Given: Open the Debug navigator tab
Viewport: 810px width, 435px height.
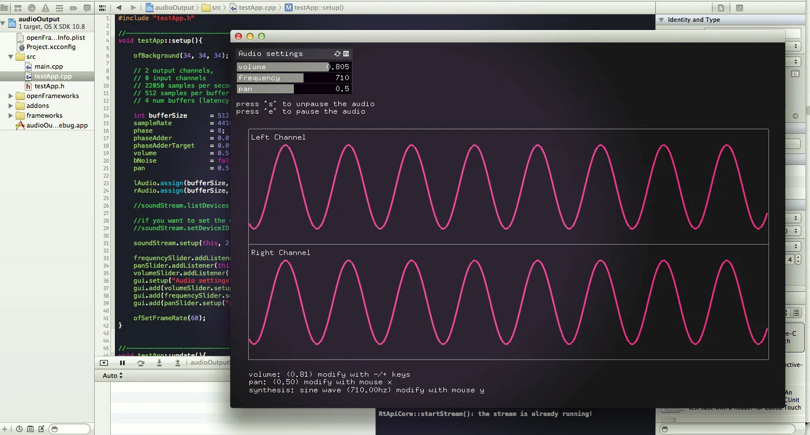Looking at the screenshot, I should click(59, 8).
